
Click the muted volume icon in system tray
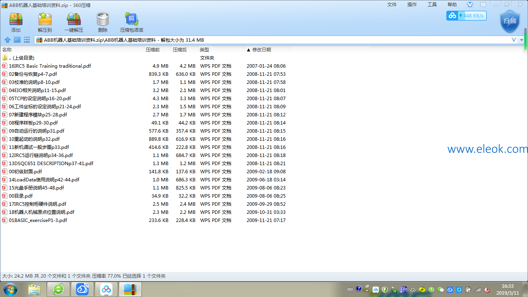(x=487, y=290)
